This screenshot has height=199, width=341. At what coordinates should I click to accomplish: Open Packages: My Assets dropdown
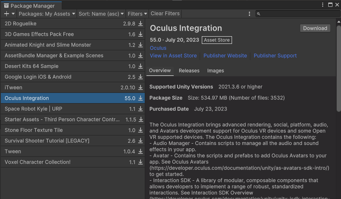47,14
